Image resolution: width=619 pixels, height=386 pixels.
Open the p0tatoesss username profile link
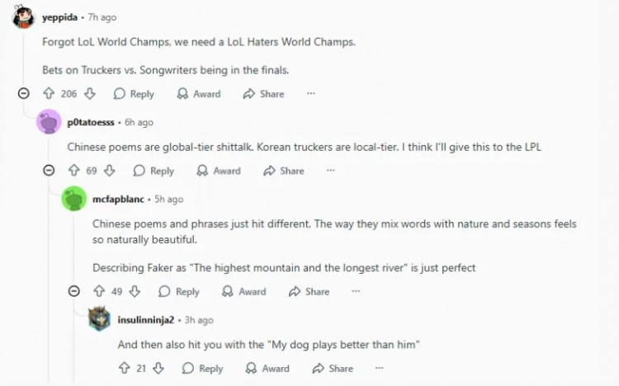(x=91, y=122)
